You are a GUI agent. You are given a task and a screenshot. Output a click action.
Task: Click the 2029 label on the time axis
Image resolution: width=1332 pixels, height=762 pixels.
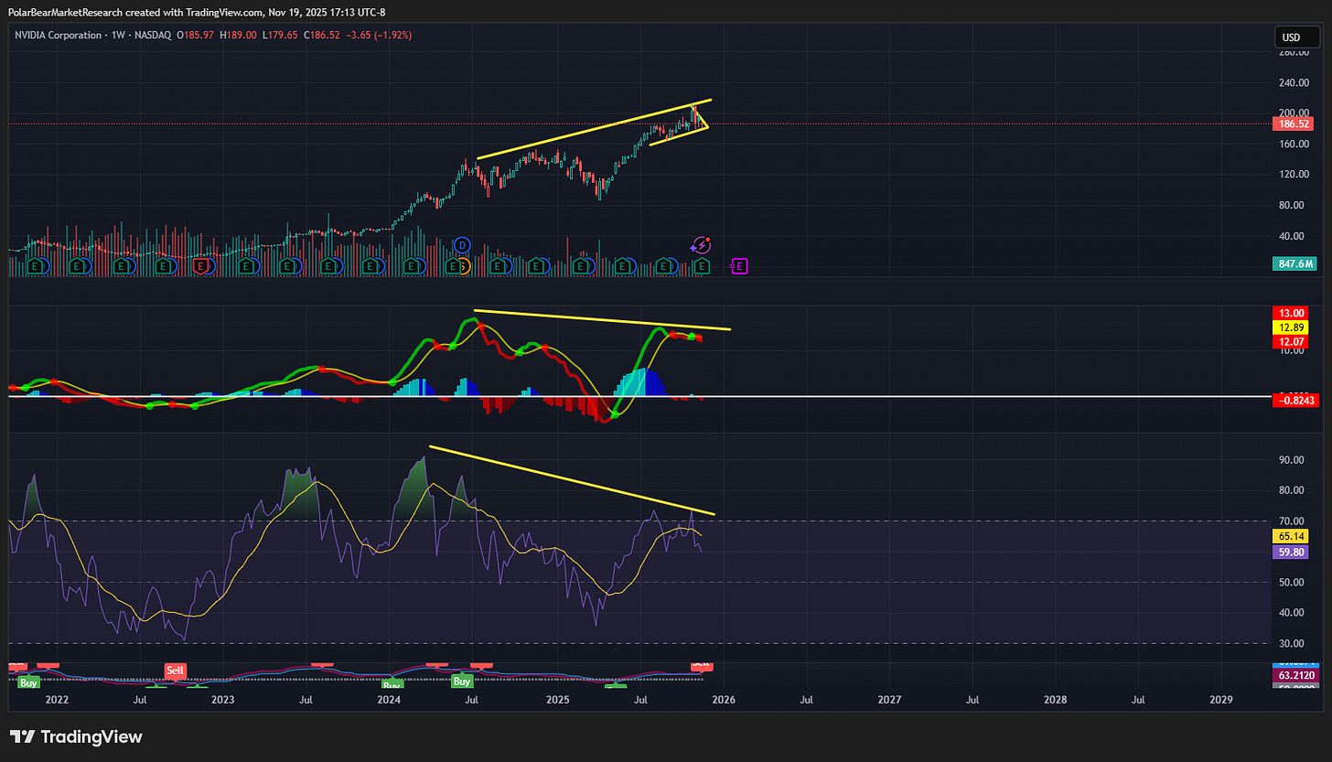click(1221, 699)
